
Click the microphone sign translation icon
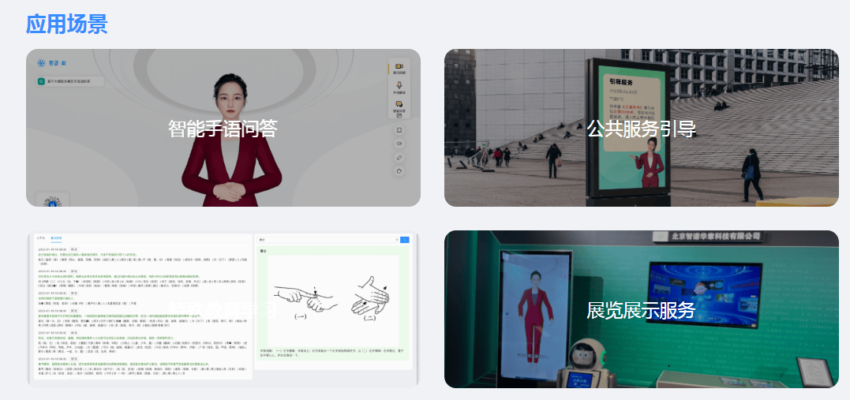click(399, 87)
